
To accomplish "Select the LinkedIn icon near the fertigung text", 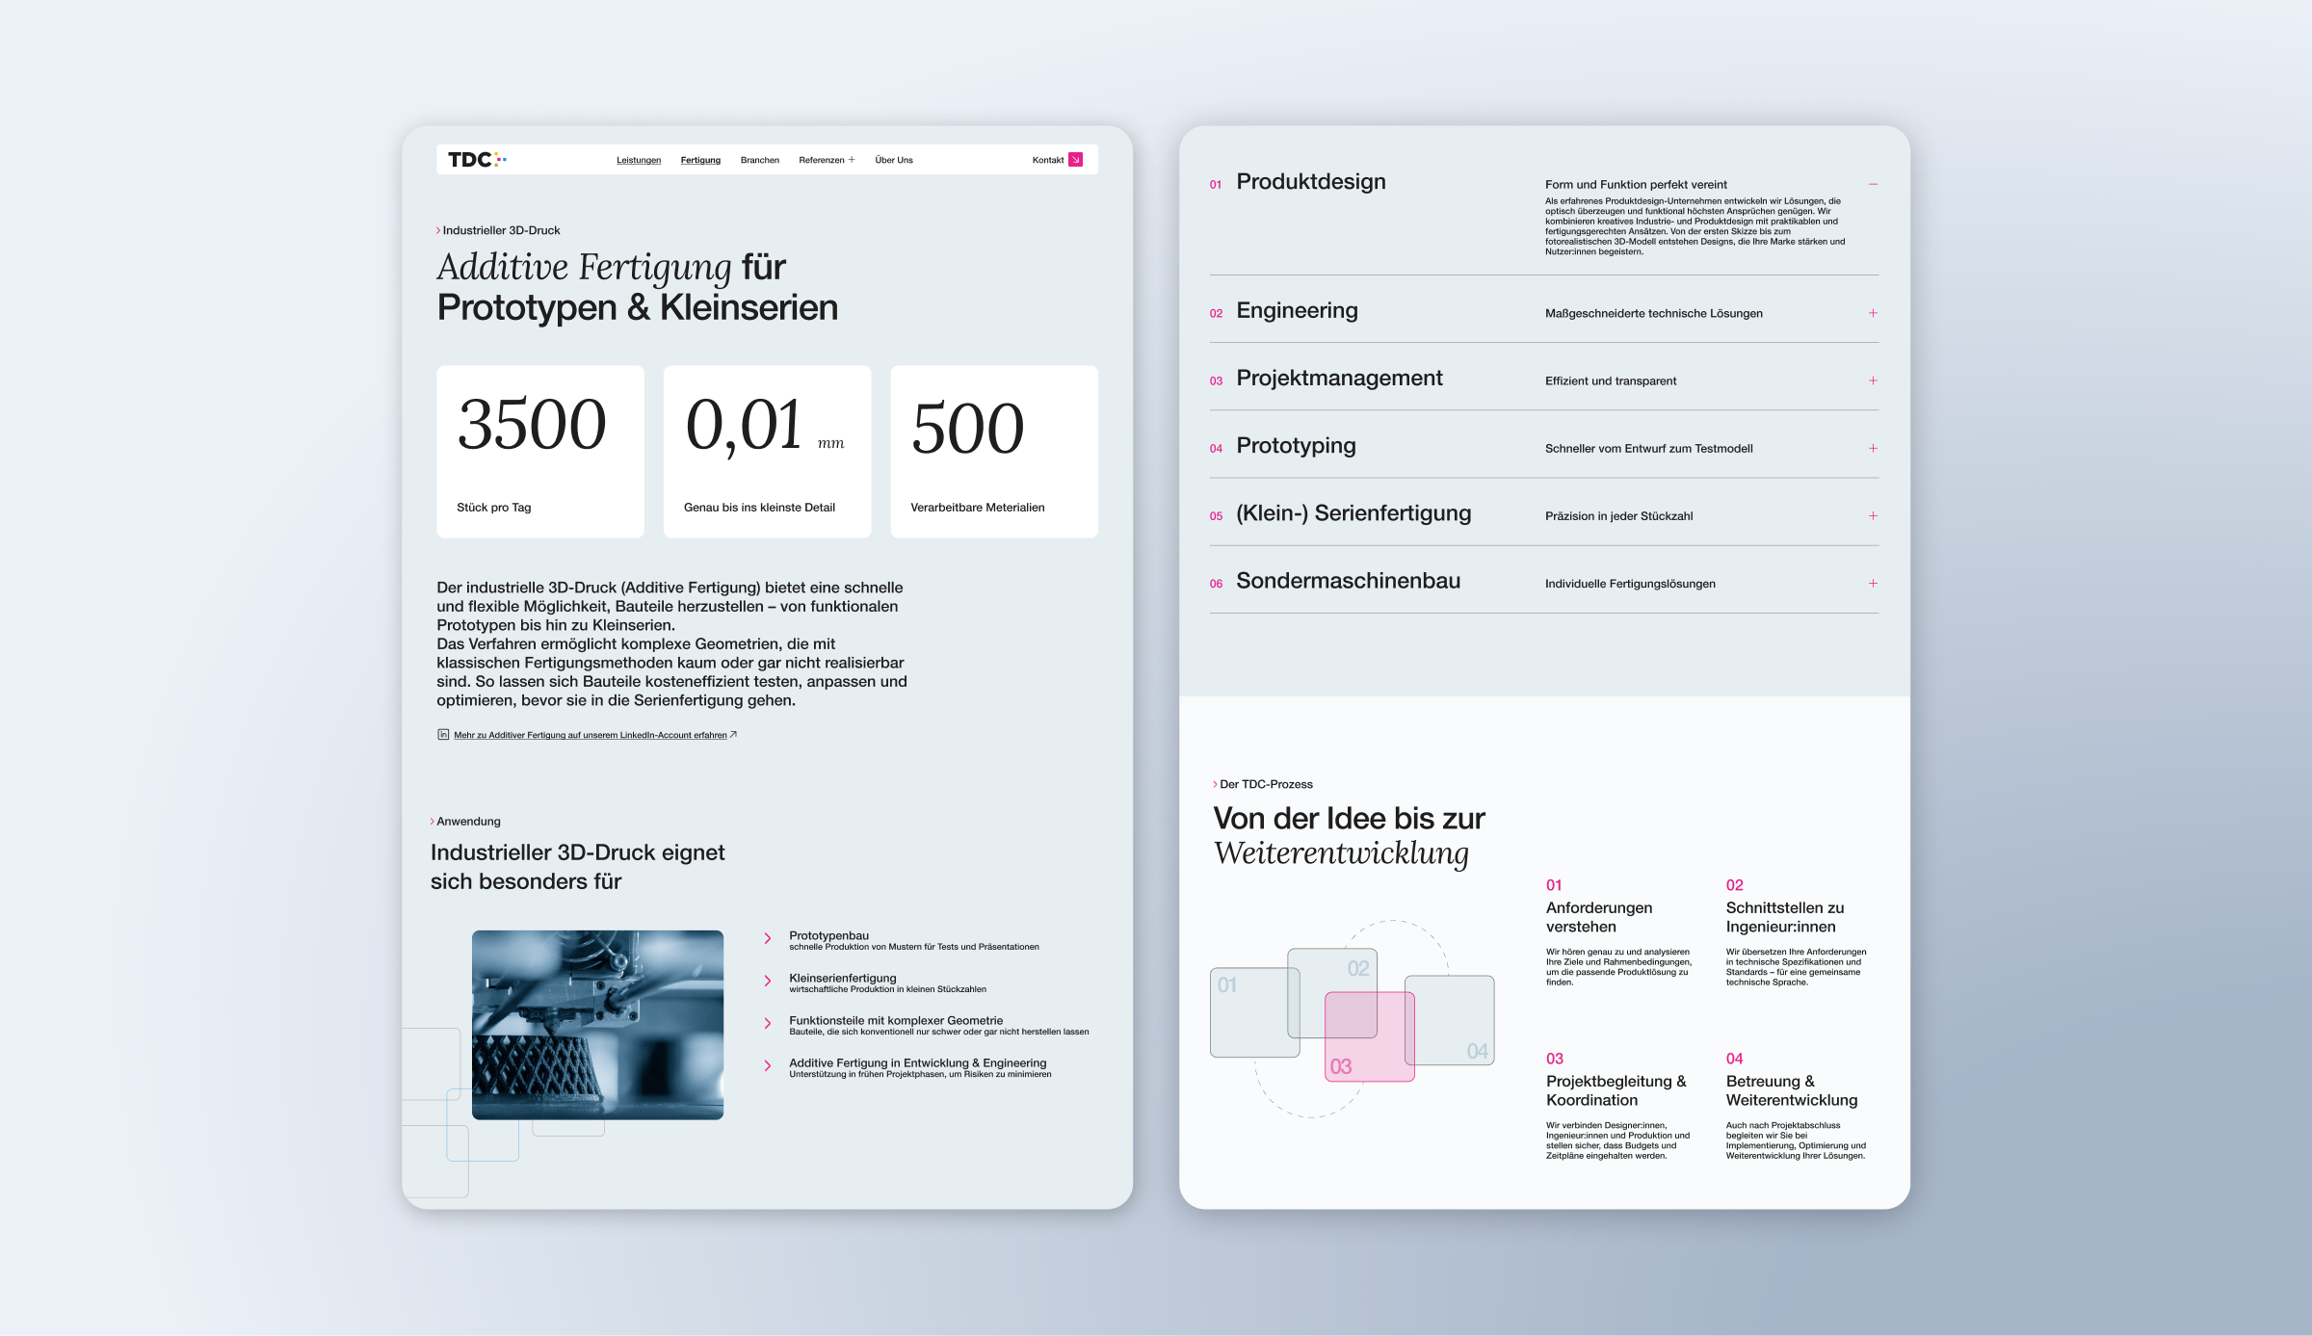I will point(442,735).
